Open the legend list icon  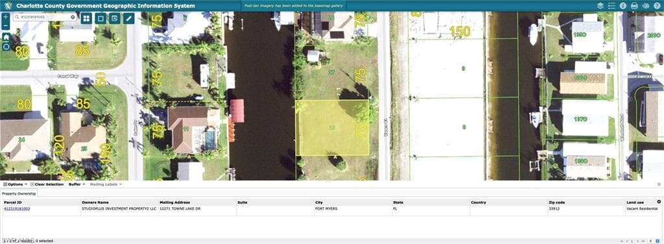point(611,5)
